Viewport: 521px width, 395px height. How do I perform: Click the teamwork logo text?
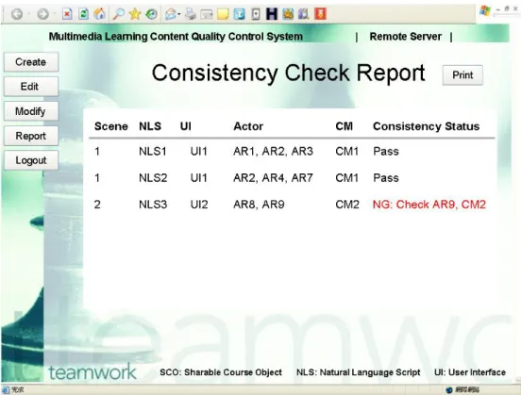tap(92, 372)
